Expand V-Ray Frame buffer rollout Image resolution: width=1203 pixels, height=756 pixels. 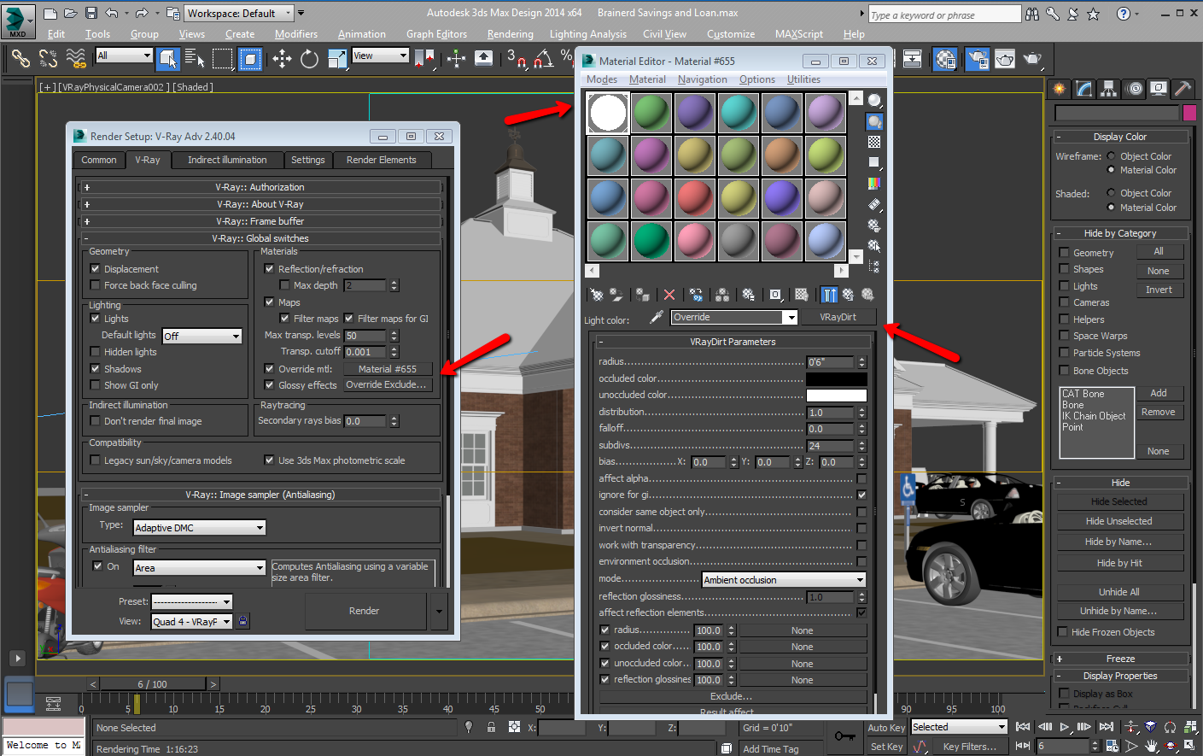tap(260, 221)
